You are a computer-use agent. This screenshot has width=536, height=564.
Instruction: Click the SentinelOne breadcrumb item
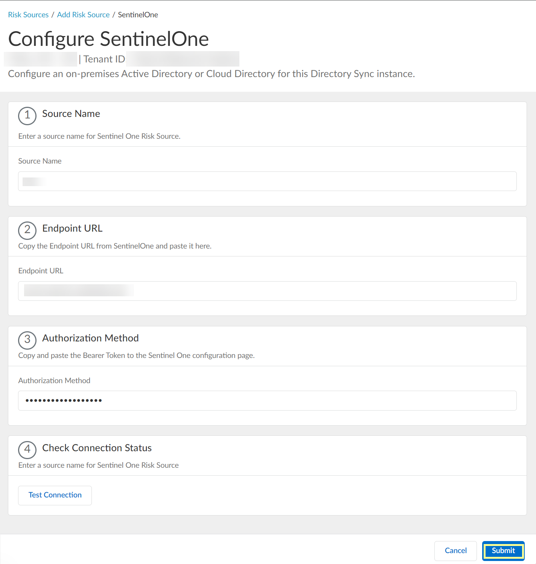pos(138,15)
